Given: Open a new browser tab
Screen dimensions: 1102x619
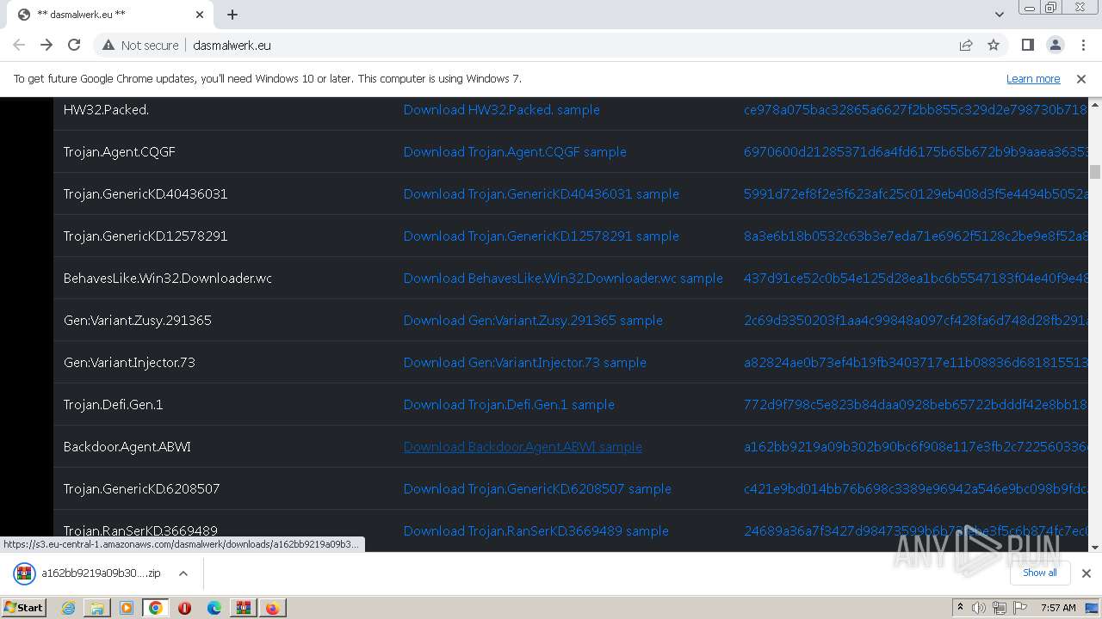Looking at the screenshot, I should pos(232,15).
